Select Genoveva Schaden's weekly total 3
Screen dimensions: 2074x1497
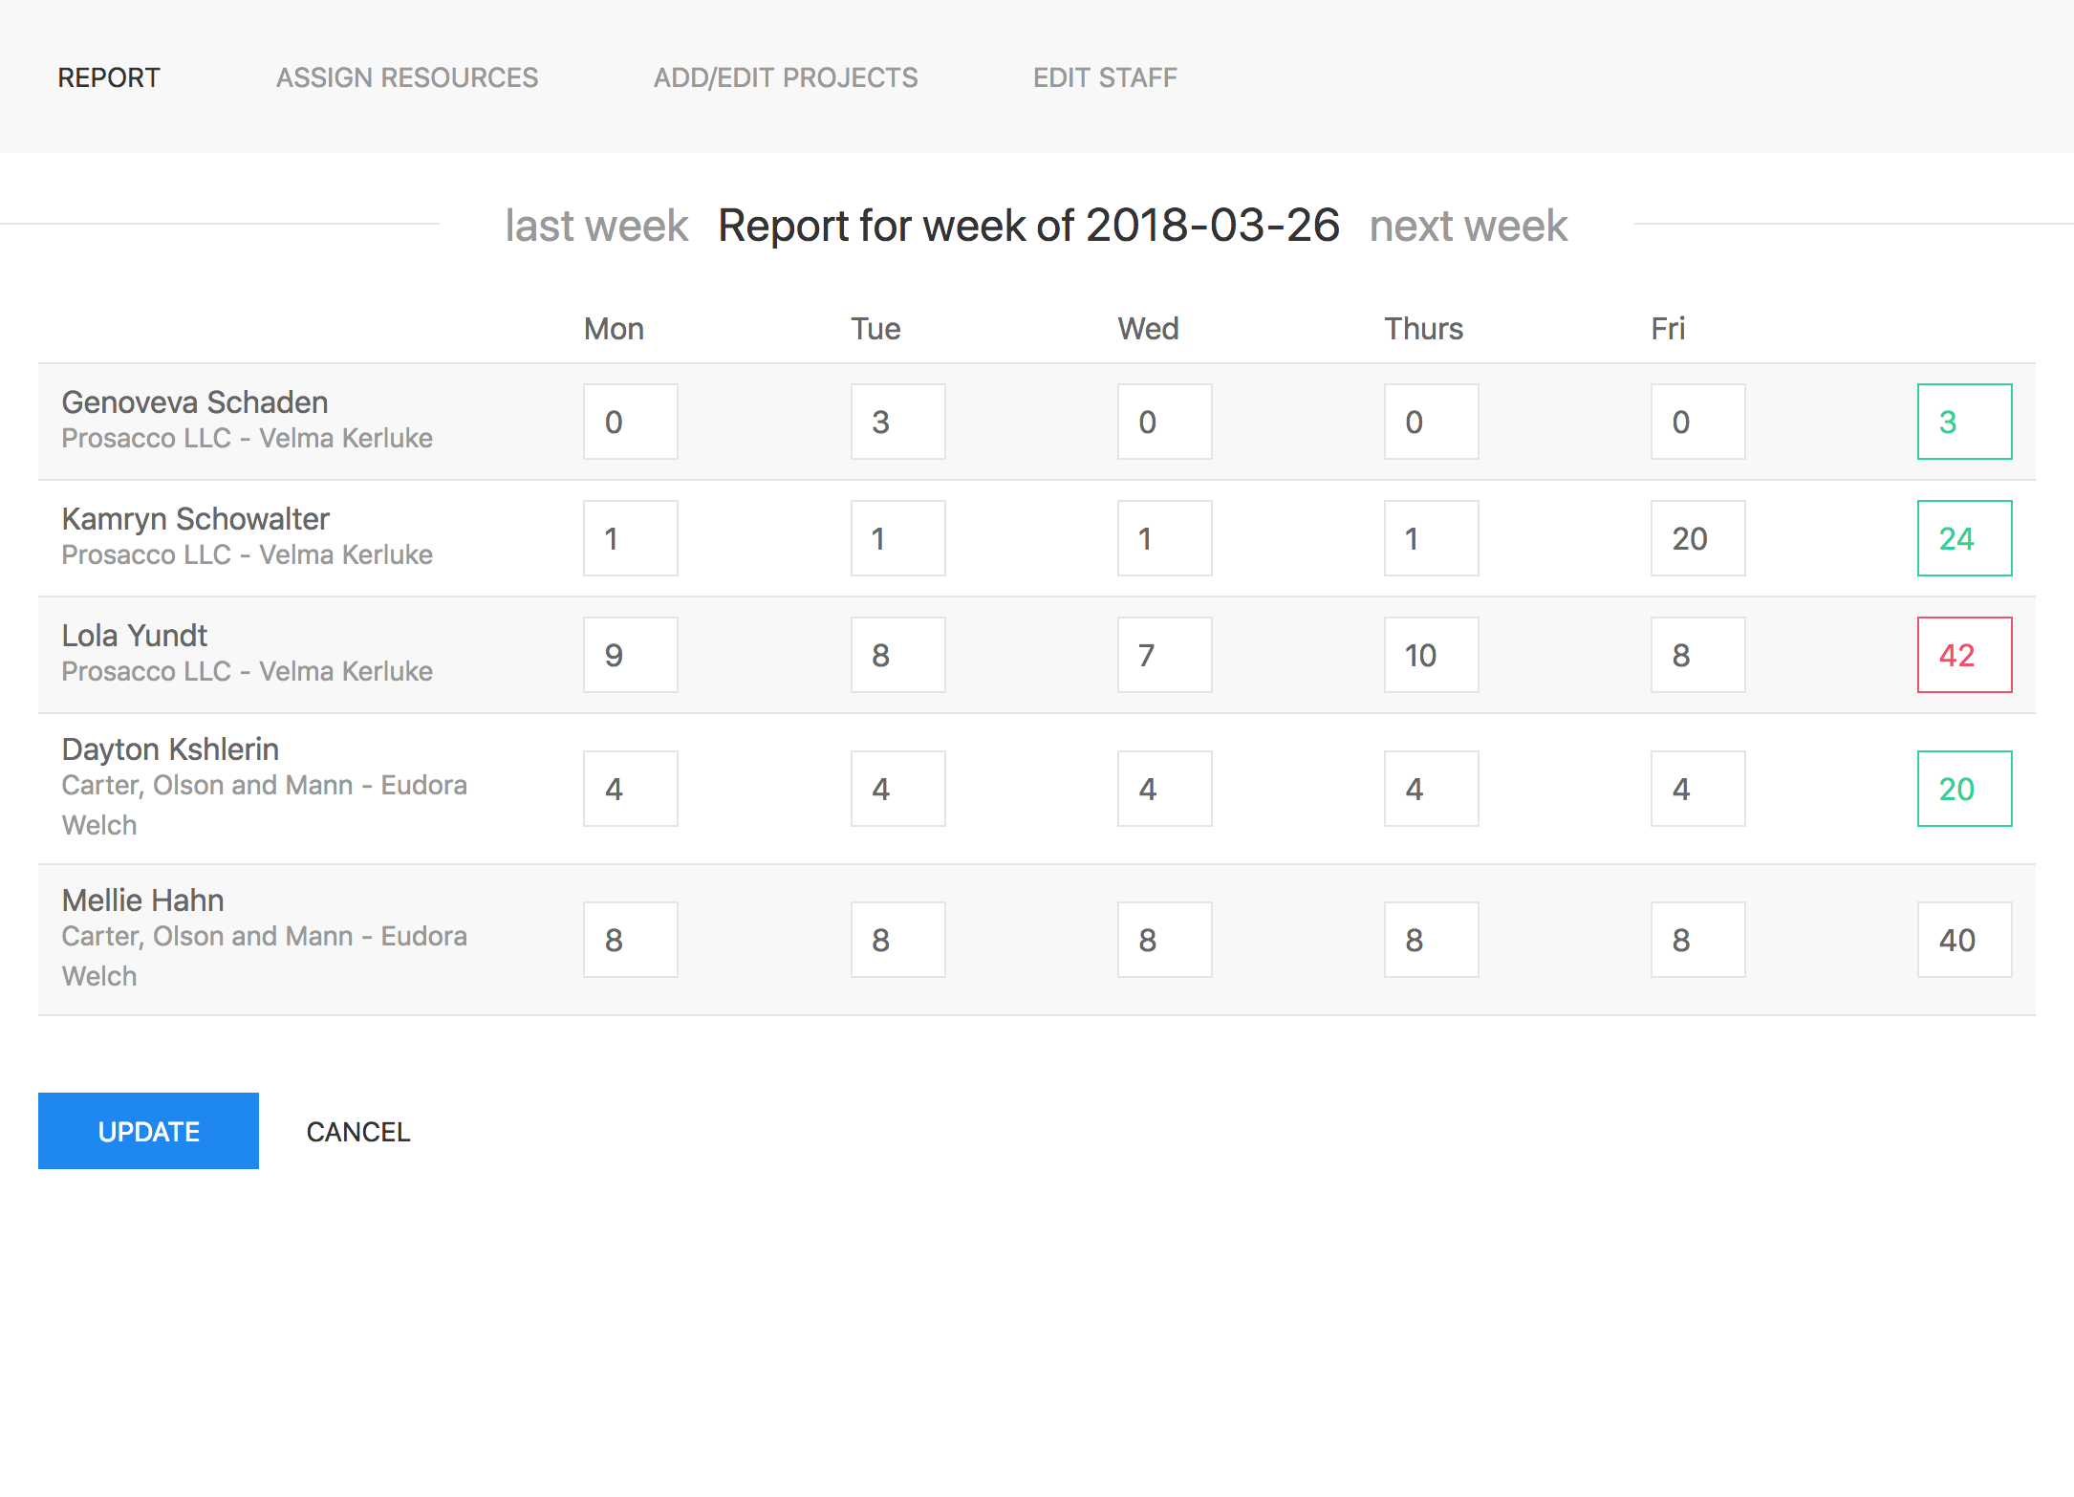(1965, 422)
